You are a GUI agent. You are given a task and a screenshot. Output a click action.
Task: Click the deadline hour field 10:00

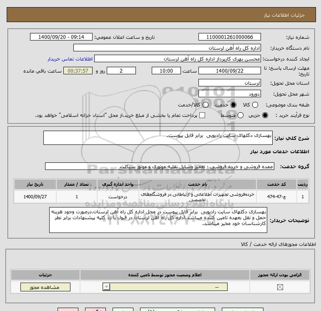[x=166, y=71]
